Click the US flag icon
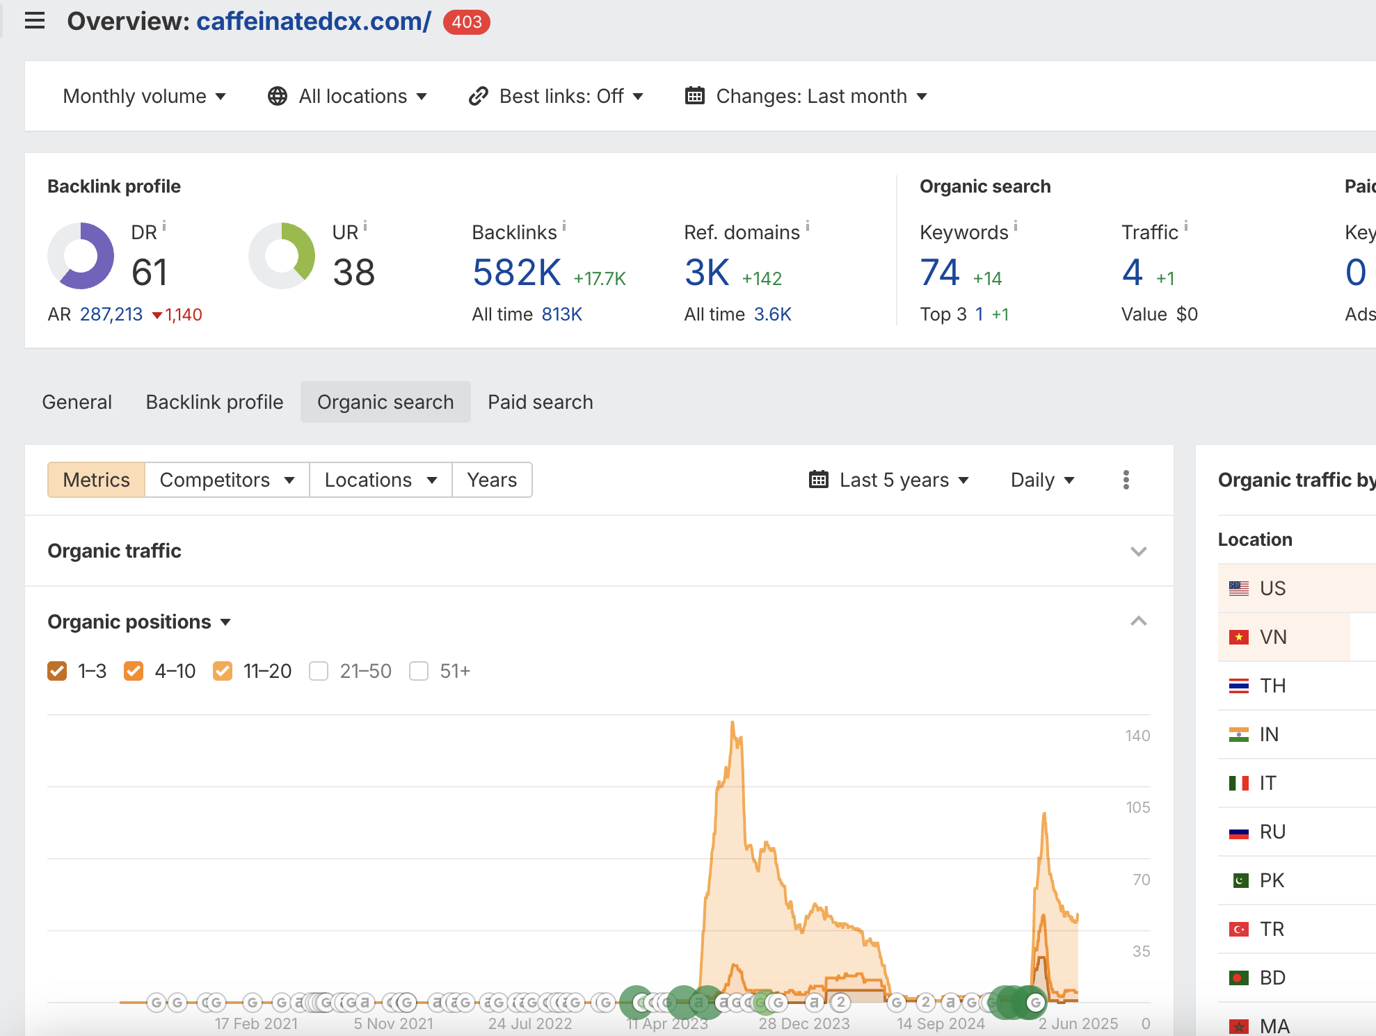 pyautogui.click(x=1239, y=588)
